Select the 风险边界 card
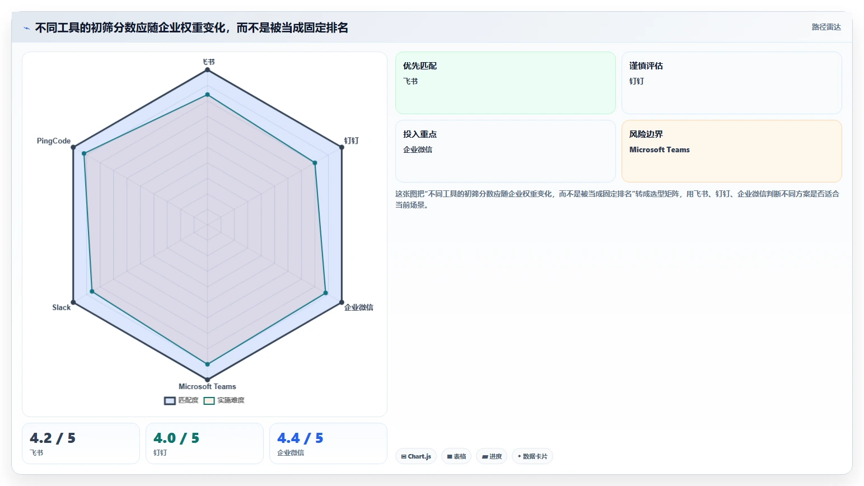Viewport: 864px width, 486px height. (x=732, y=151)
